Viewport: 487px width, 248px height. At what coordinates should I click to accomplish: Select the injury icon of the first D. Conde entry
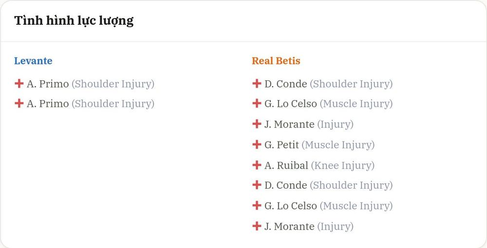pyautogui.click(x=257, y=83)
